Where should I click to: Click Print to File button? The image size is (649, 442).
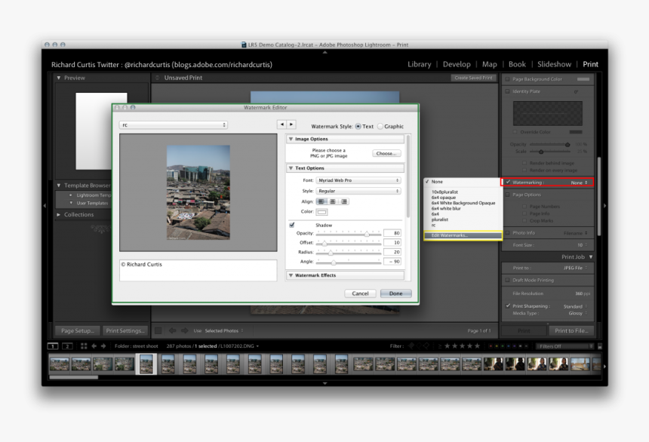click(x=571, y=330)
